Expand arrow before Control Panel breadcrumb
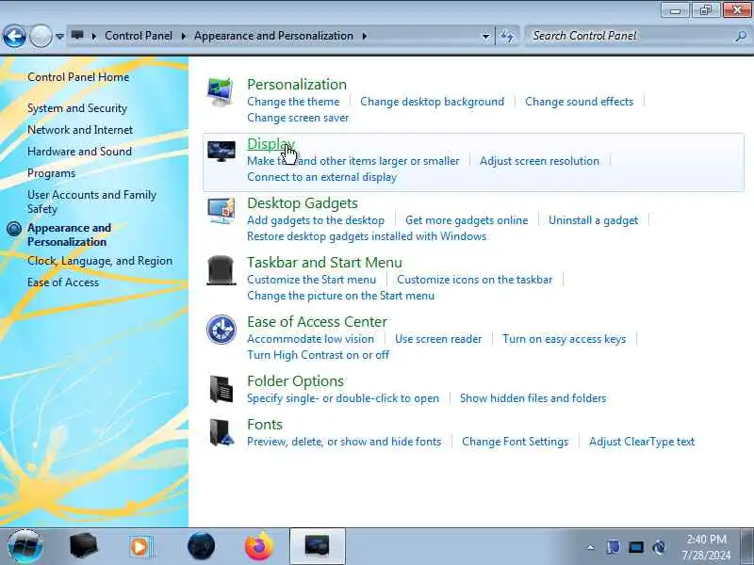The width and height of the screenshot is (754, 565). [x=93, y=36]
